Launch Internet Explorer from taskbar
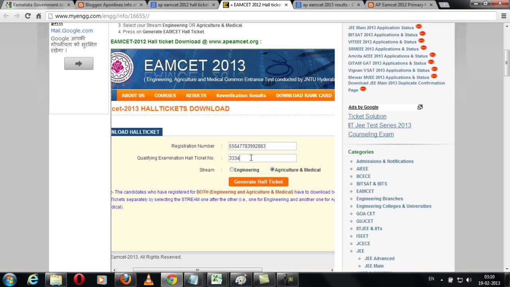The width and height of the screenshot is (510, 287). 33,279
